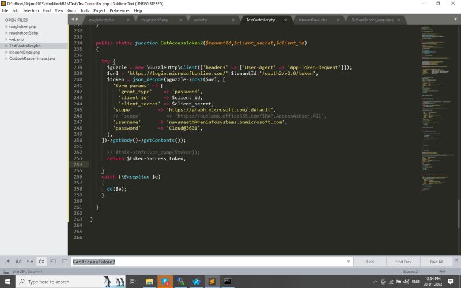
Task: Open the Goto menu
Action: pyautogui.click(x=71, y=10)
